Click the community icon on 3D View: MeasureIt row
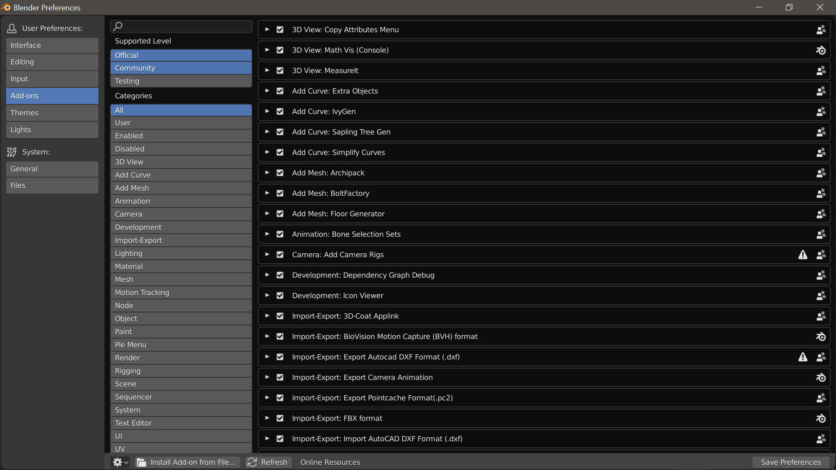Screen dimensions: 836x470 tap(821, 70)
